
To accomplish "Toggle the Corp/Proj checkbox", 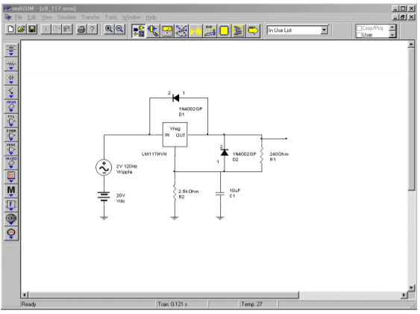I will (360, 28).
